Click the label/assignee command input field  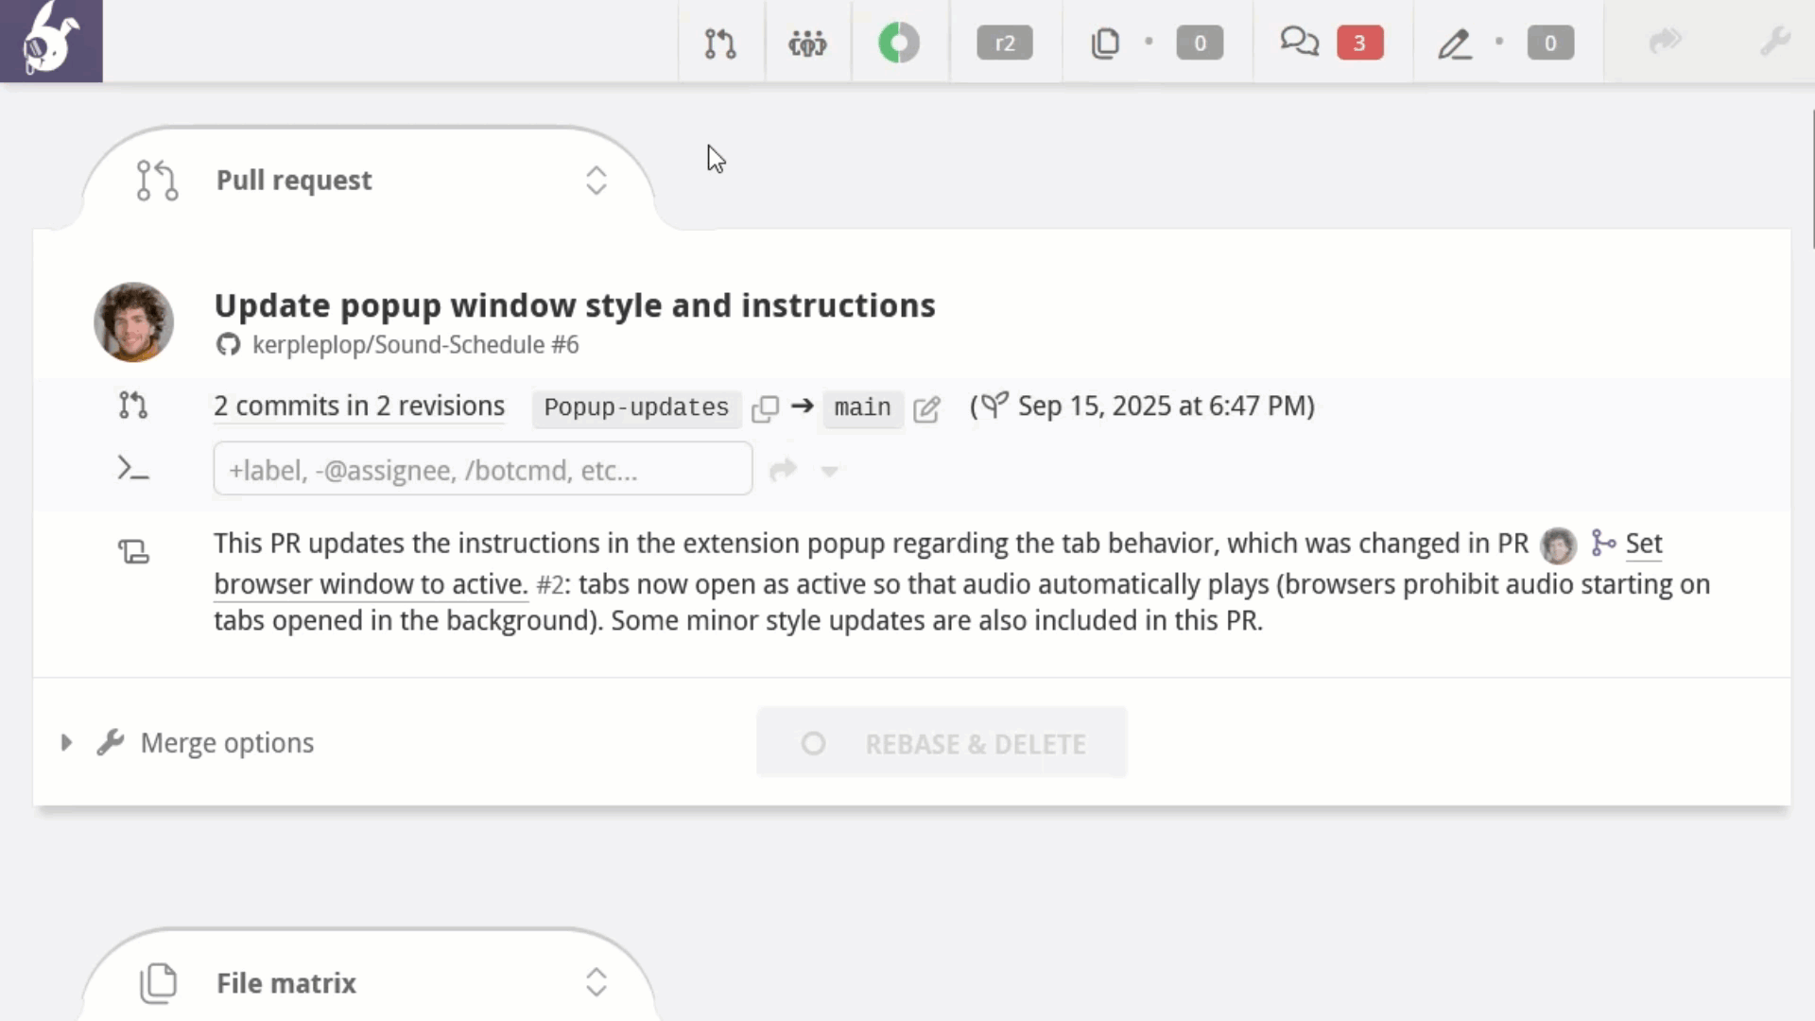tap(482, 469)
